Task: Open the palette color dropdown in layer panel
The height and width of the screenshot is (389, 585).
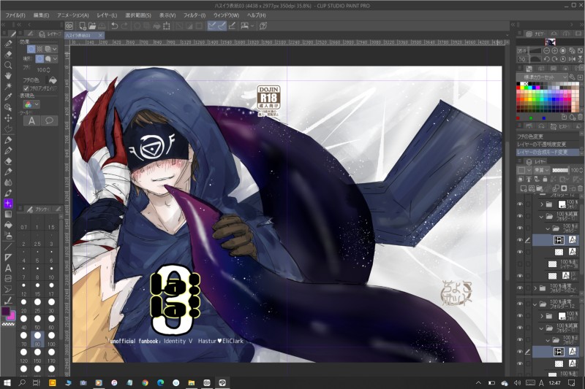Action: pyautogui.click(x=524, y=170)
